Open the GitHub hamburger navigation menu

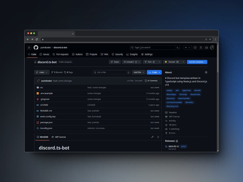pos(29,48)
